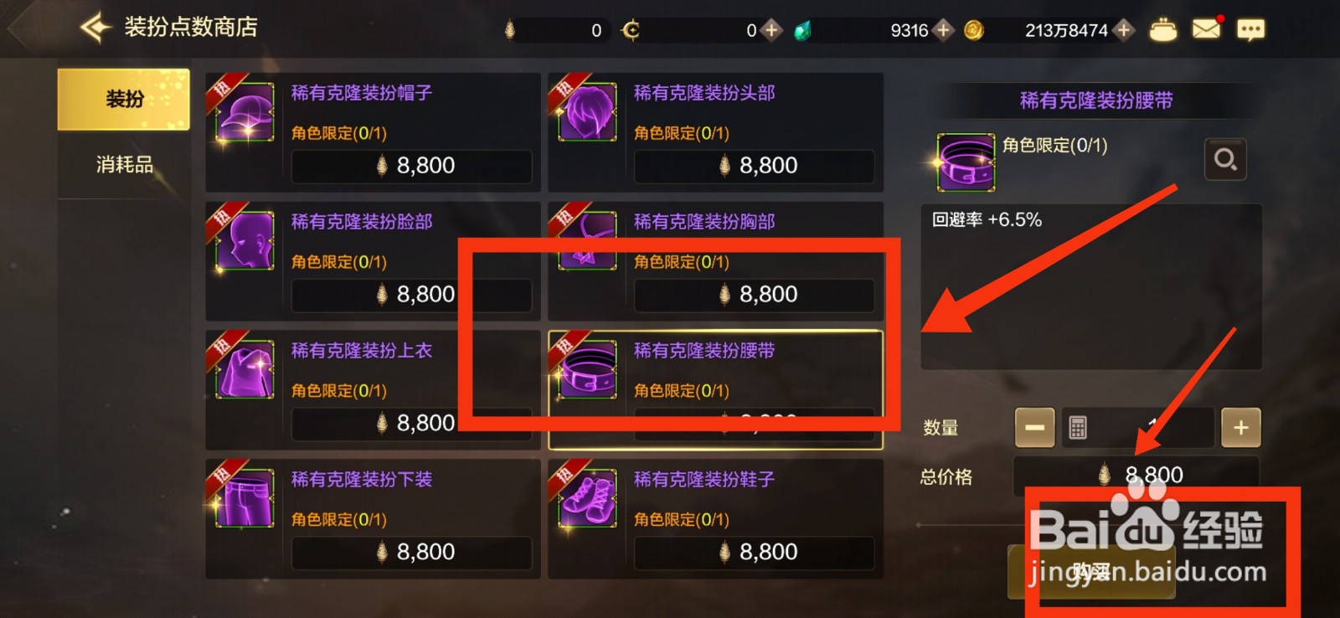Switch to the 消耗品 tab
Screen dimensions: 1340x618
(124, 164)
